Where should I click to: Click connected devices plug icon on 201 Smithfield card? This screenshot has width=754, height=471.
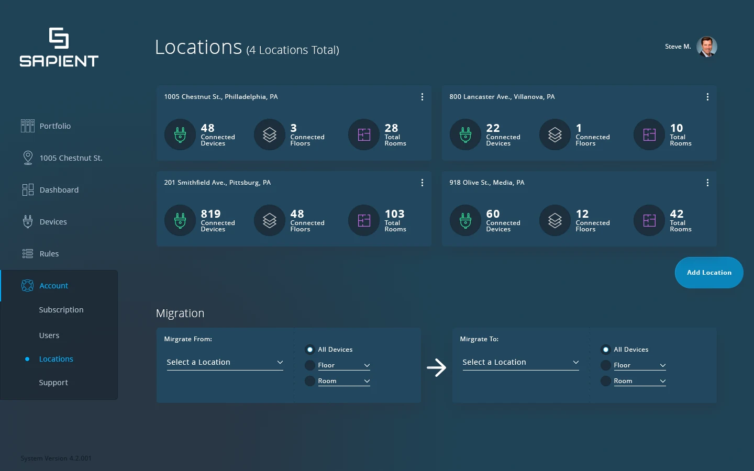[180, 220]
